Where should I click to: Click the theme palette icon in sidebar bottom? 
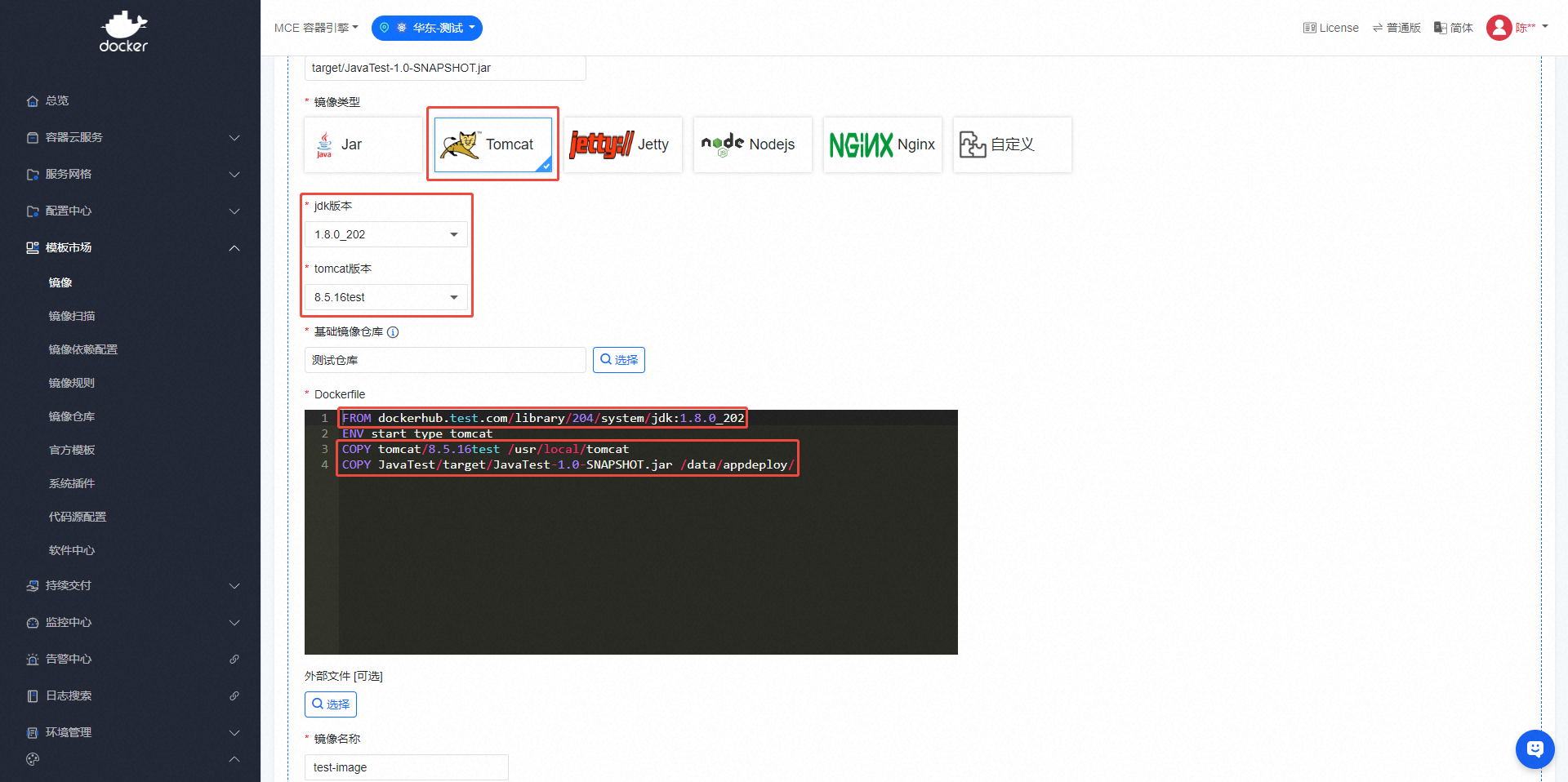(x=33, y=759)
